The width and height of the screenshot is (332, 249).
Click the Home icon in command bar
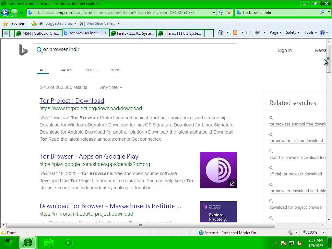pyautogui.click(x=220, y=32)
